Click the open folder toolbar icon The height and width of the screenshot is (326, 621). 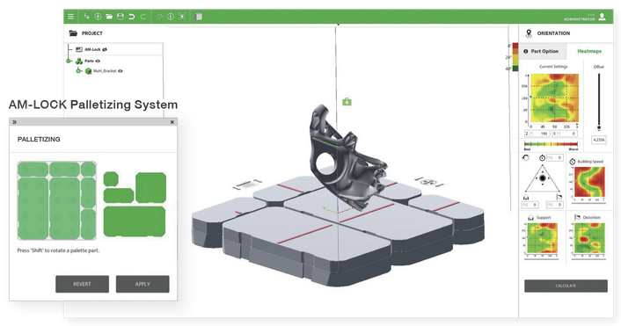coord(109,17)
